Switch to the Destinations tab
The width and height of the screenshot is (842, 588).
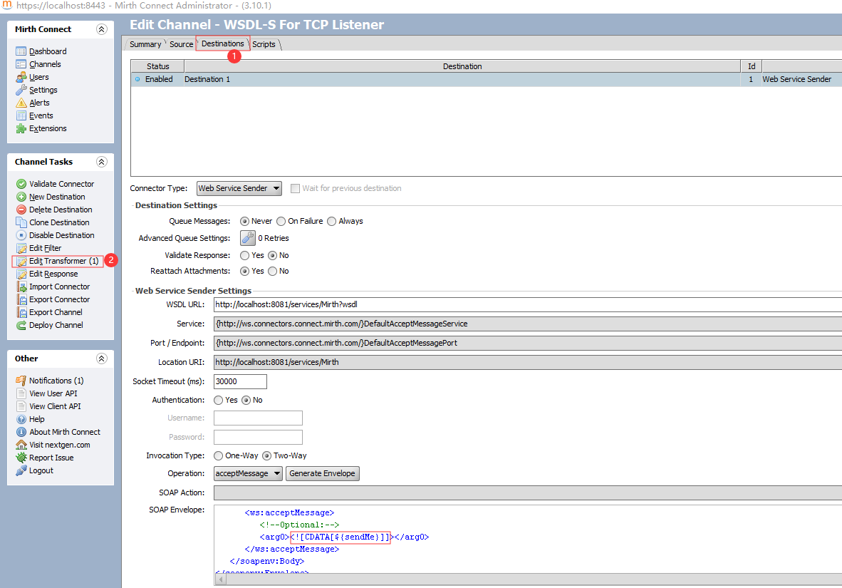pos(222,44)
